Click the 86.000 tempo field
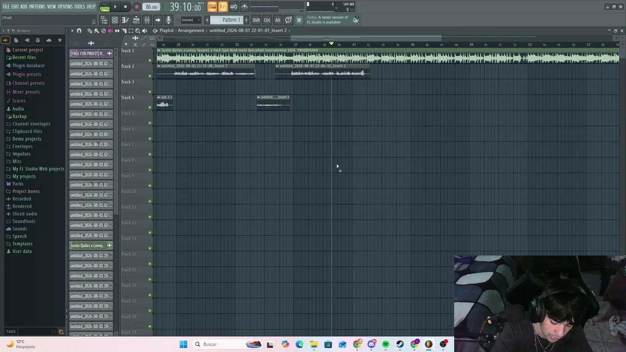Image resolution: width=626 pixels, height=352 pixels. click(x=152, y=7)
